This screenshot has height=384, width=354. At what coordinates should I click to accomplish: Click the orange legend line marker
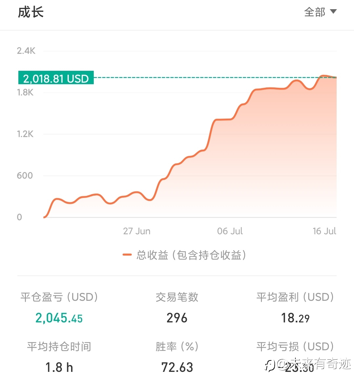coord(127,255)
